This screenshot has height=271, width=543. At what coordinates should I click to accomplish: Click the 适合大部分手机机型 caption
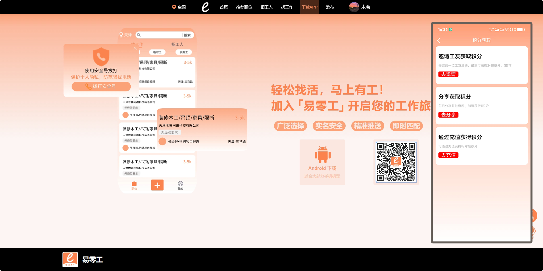click(x=322, y=176)
